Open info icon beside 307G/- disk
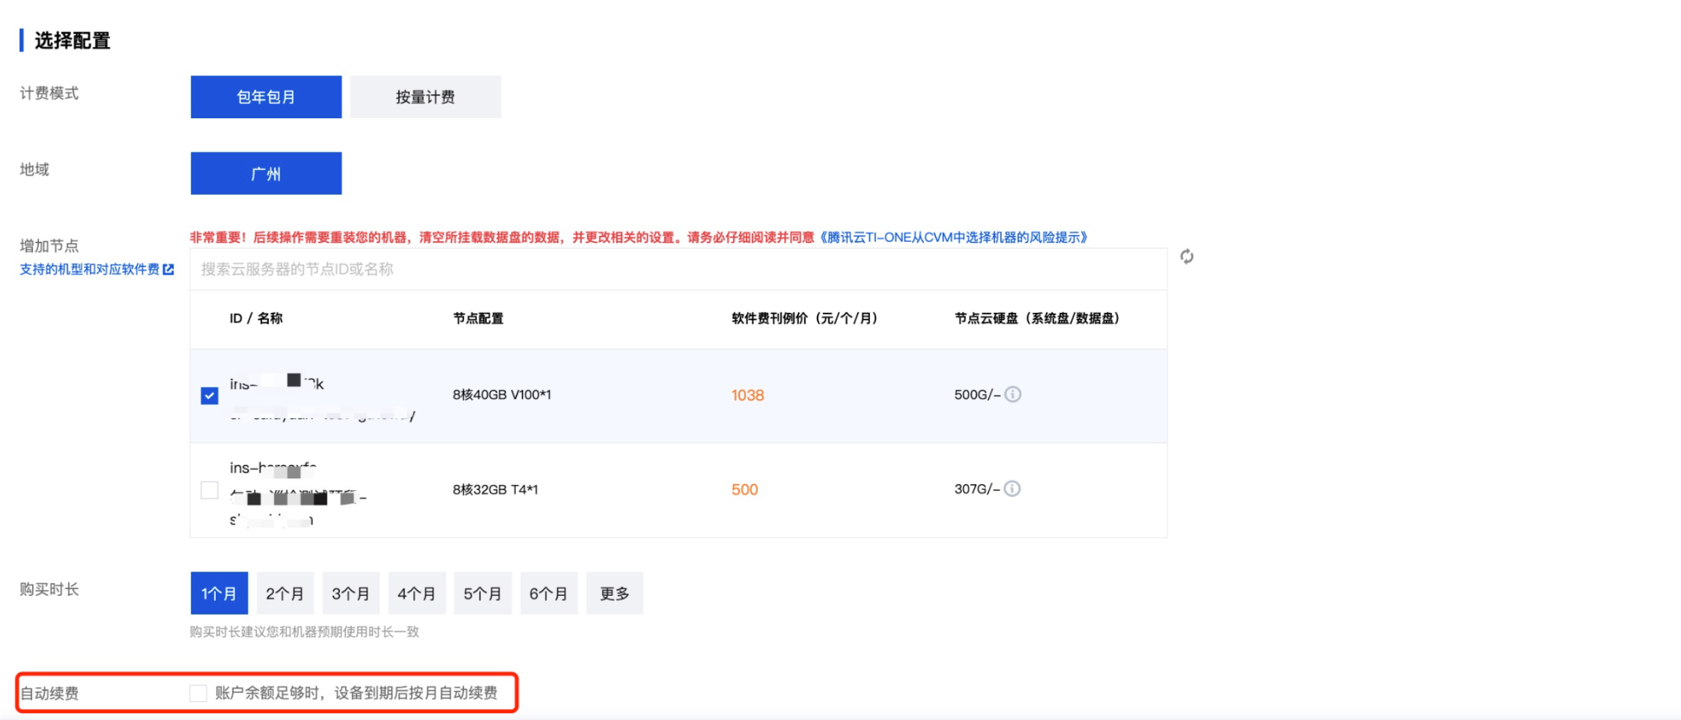The width and height of the screenshot is (1681, 720). [1012, 488]
